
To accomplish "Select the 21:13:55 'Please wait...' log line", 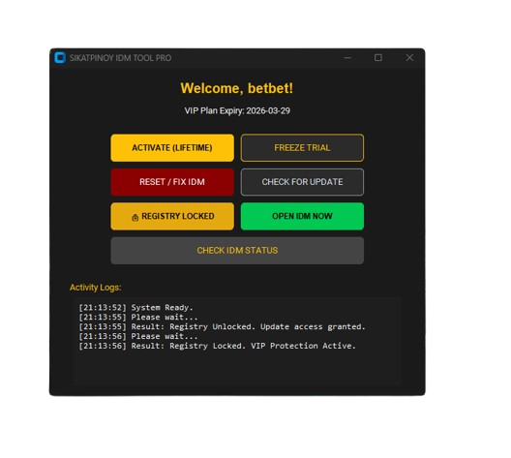I will pos(138,317).
